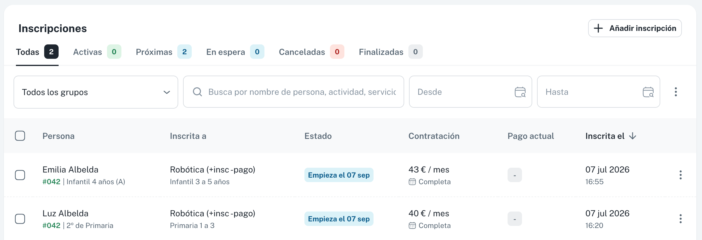Open the Hasta calendar picker icon

pyautogui.click(x=648, y=92)
